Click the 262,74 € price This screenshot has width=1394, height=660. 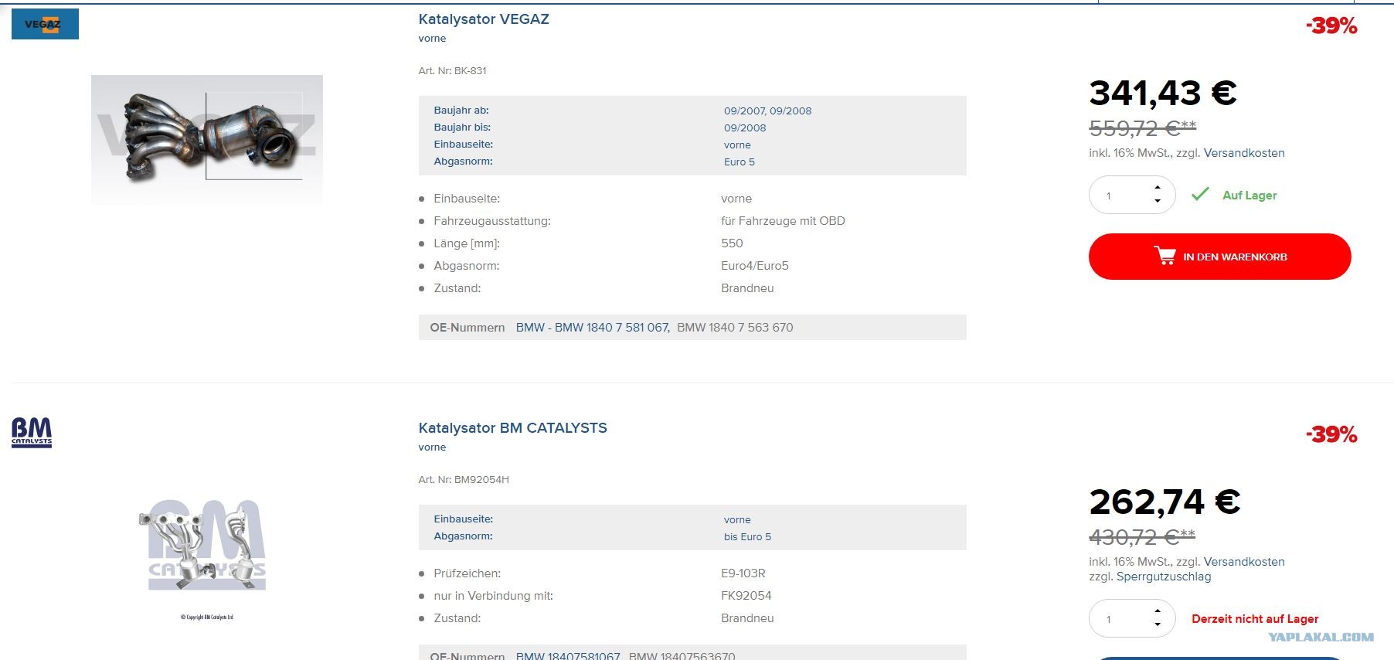(x=1164, y=502)
